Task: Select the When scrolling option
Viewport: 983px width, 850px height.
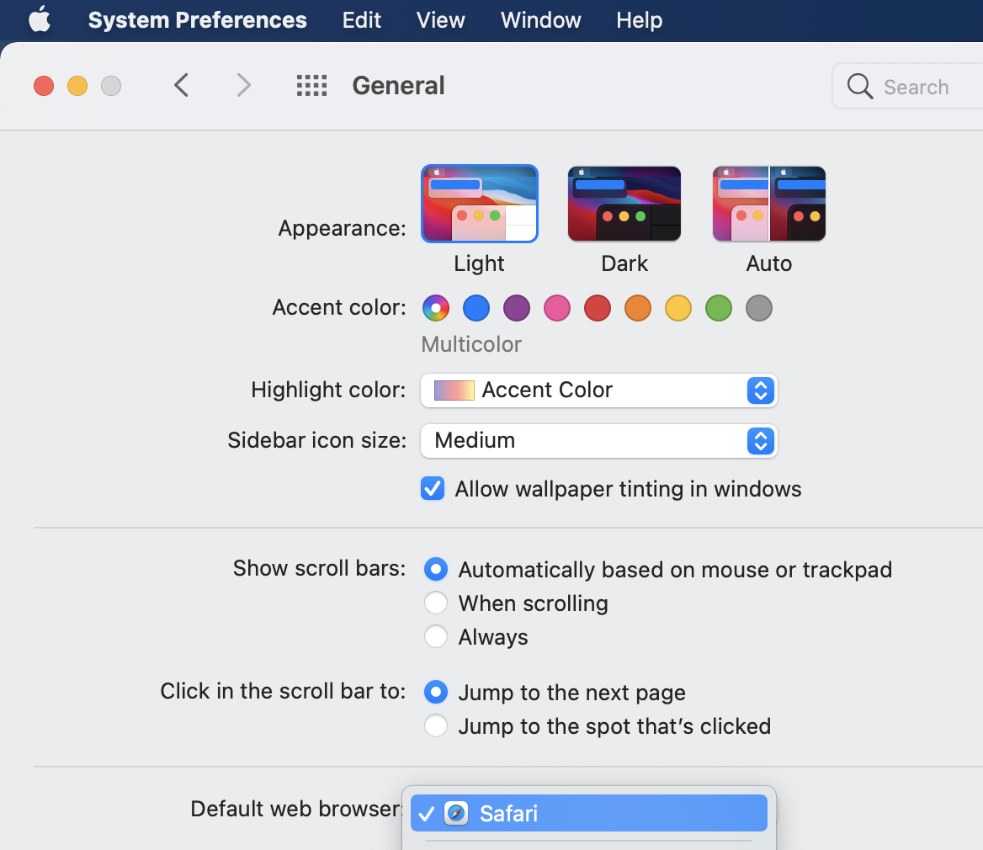Action: (436, 603)
